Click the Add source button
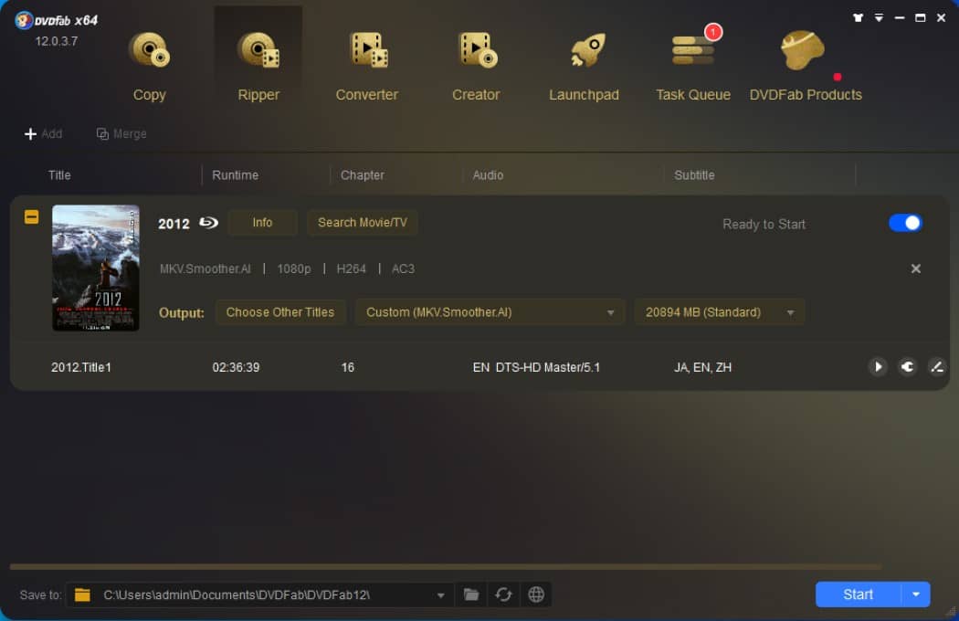Viewport: 959px width, 621px height. click(x=43, y=133)
